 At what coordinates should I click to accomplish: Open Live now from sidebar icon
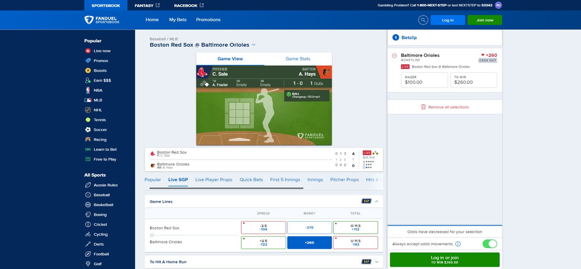point(88,51)
